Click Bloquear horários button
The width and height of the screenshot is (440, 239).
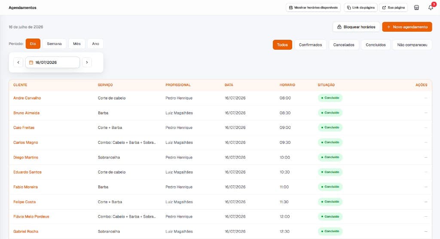pos(356,27)
